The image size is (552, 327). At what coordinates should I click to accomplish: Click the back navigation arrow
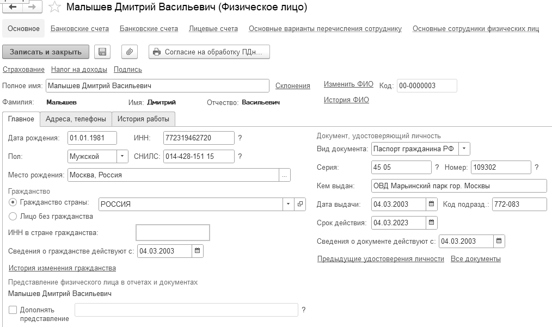coord(13,7)
